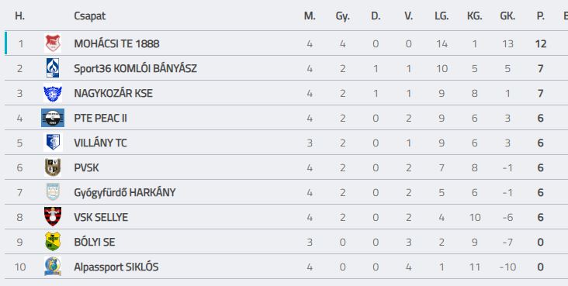Image resolution: width=568 pixels, height=286 pixels.
Task: Click the VILLÁNY TC team name
Action: coord(100,143)
